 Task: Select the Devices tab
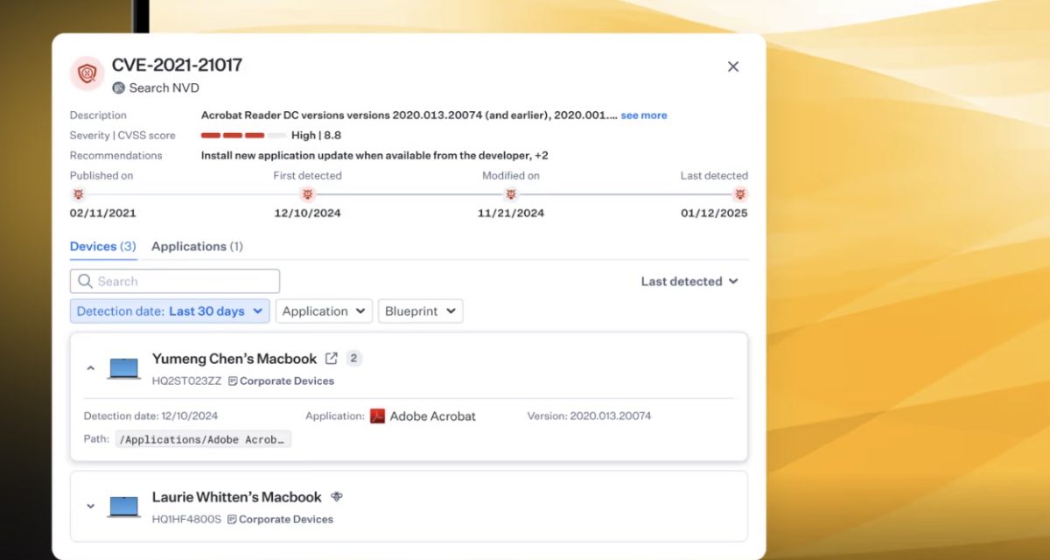coord(102,247)
